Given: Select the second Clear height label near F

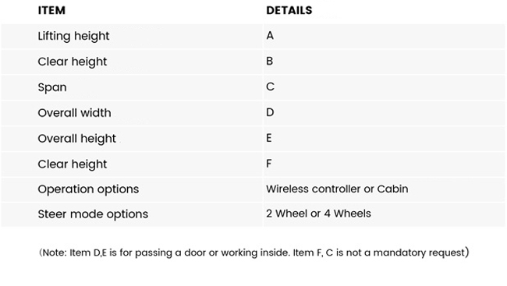Looking at the screenshot, I should 72,164.
